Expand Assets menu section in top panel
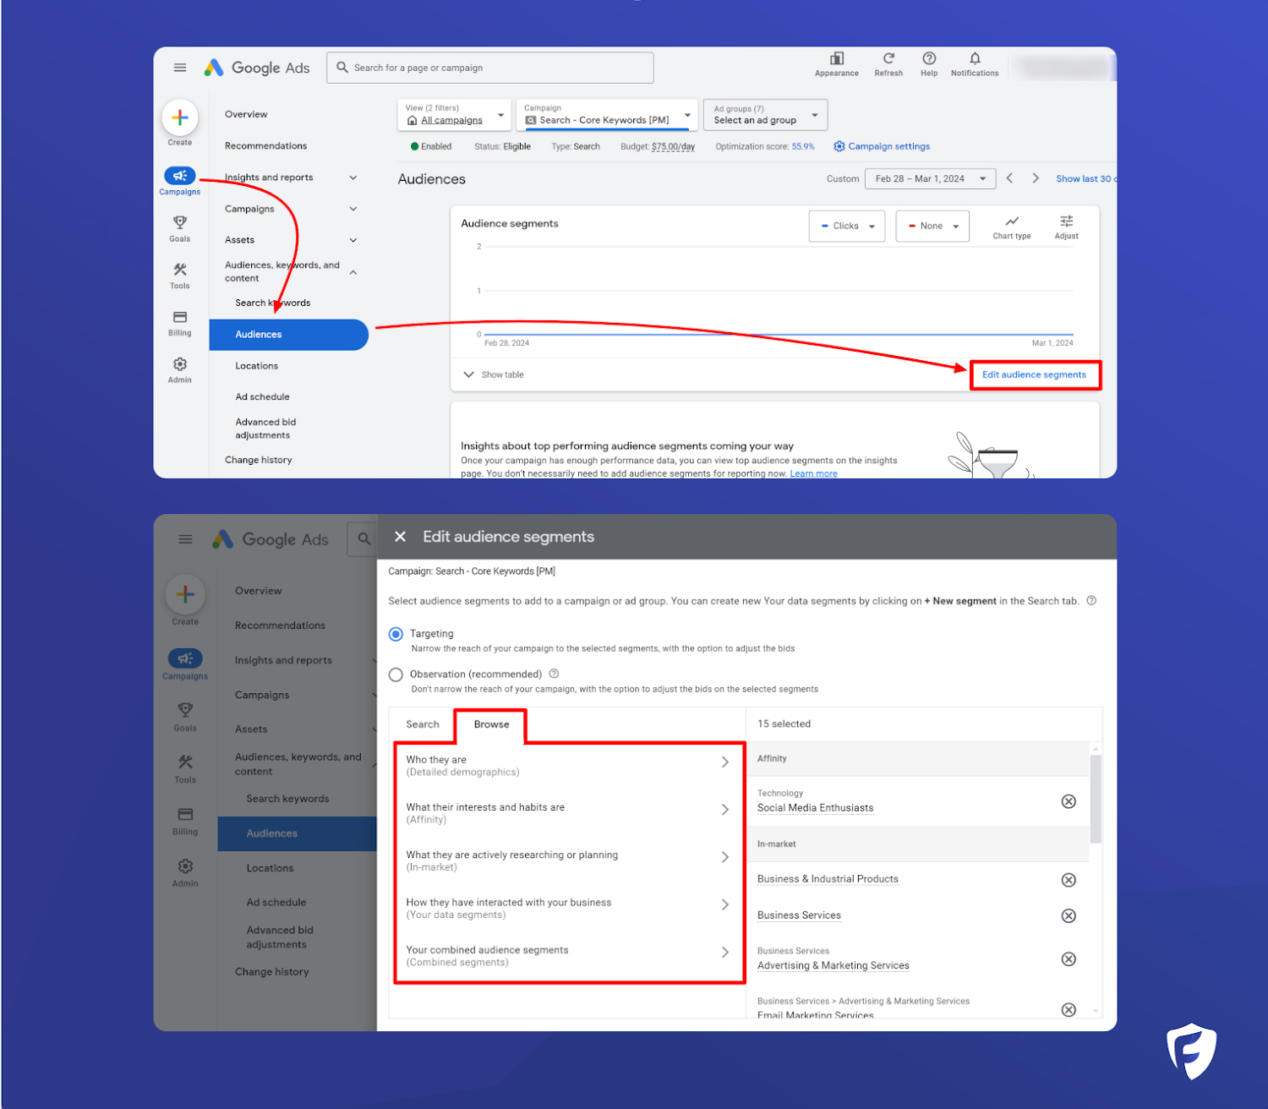This screenshot has height=1109, width=1268. (x=353, y=240)
